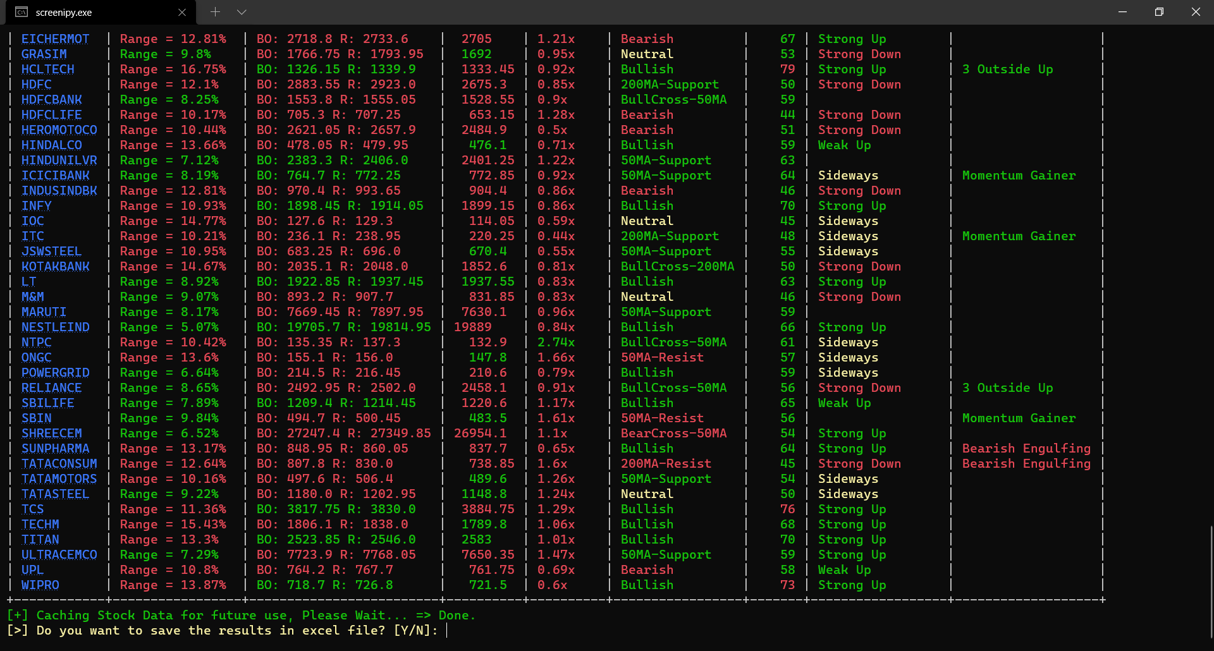Open the HCLTECH stock link
This screenshot has width=1214, height=651.
pyautogui.click(x=48, y=70)
